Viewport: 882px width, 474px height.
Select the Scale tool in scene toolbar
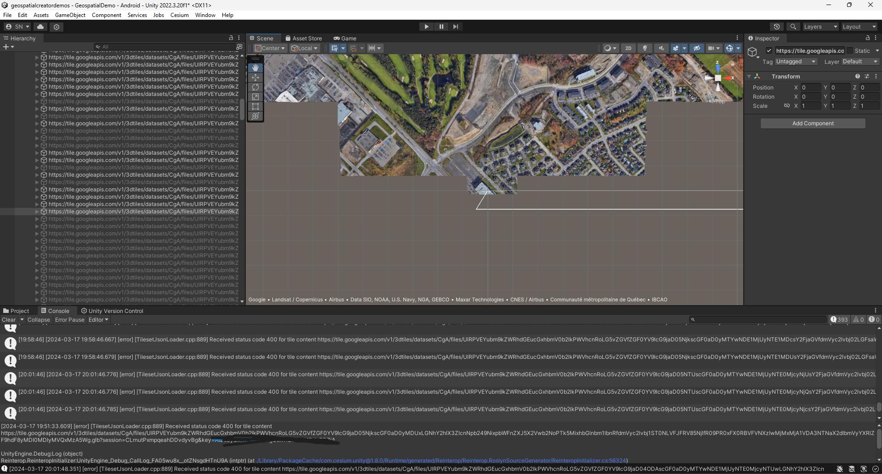pyautogui.click(x=255, y=97)
